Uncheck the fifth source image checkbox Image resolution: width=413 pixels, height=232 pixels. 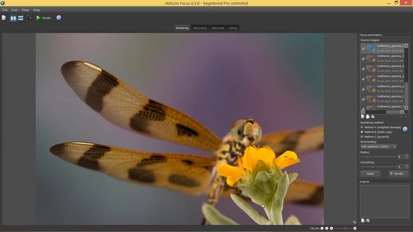(x=363, y=89)
